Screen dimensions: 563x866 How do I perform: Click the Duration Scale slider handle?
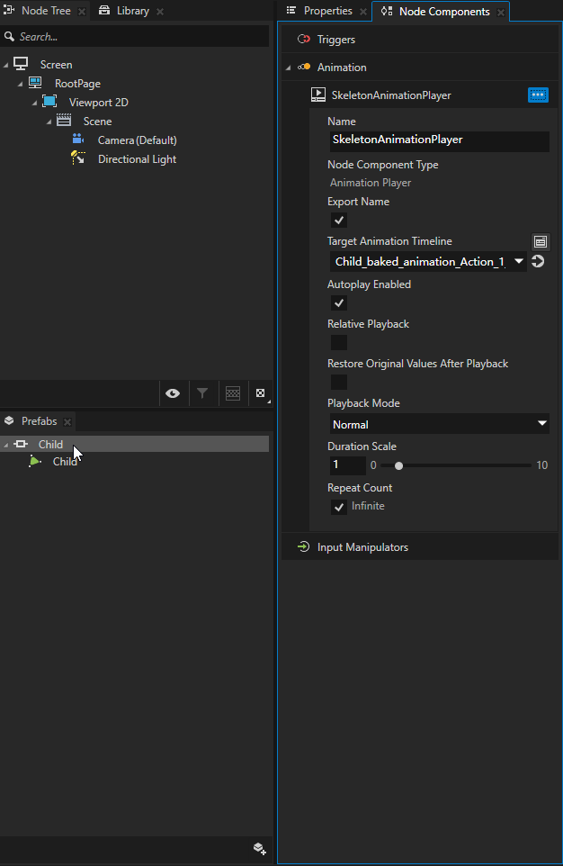click(399, 465)
